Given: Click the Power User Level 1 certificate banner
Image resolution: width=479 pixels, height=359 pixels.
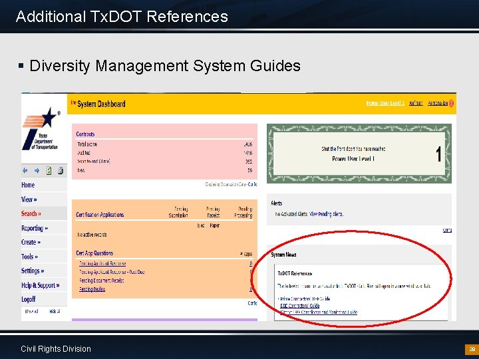Looking at the screenshot, I should tap(359, 154).
